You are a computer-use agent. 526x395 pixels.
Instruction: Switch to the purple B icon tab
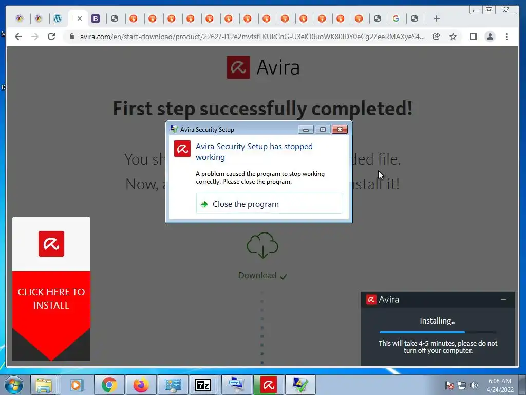point(96,19)
